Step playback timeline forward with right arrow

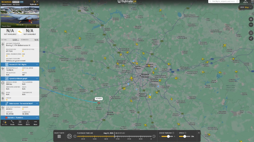point(154,136)
